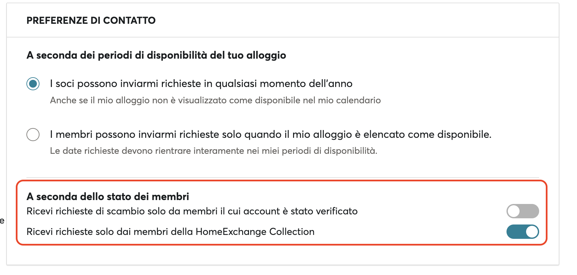
Task: Click the 'Ricevi richieste solo dai membri' text
Action: pyautogui.click(x=170, y=232)
